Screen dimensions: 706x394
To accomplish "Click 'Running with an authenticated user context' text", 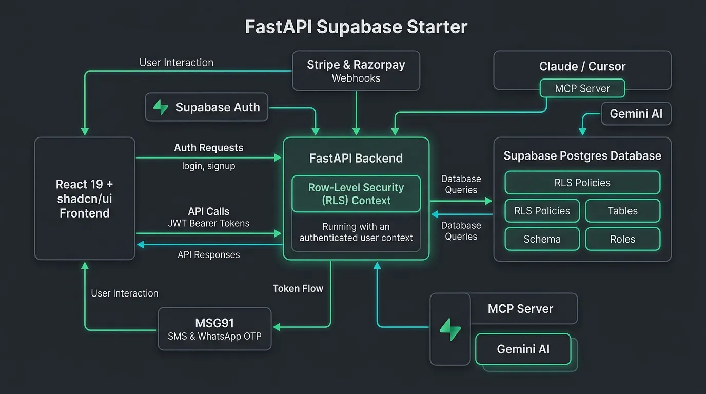I will [356, 232].
